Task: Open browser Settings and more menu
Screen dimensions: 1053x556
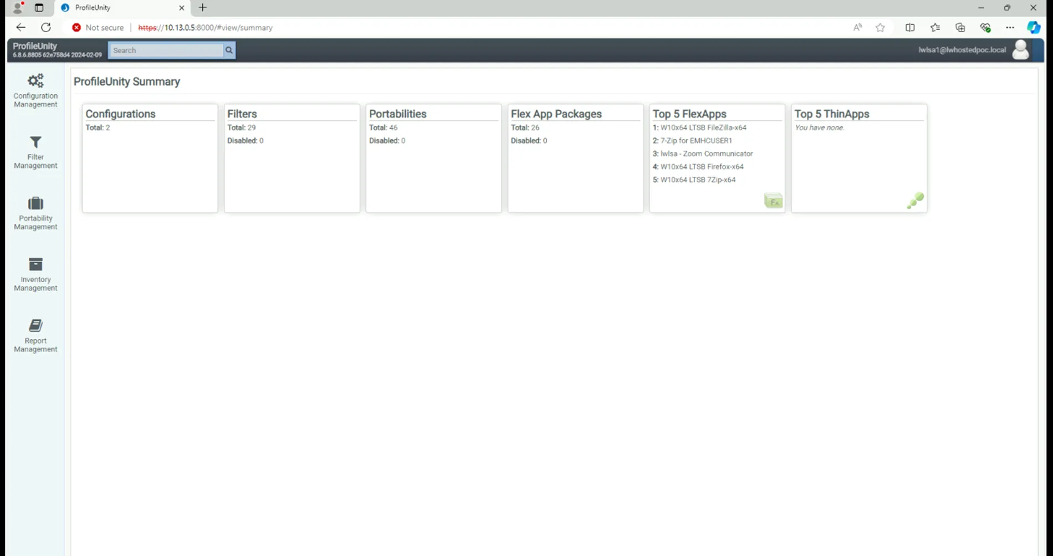Action: (1010, 27)
